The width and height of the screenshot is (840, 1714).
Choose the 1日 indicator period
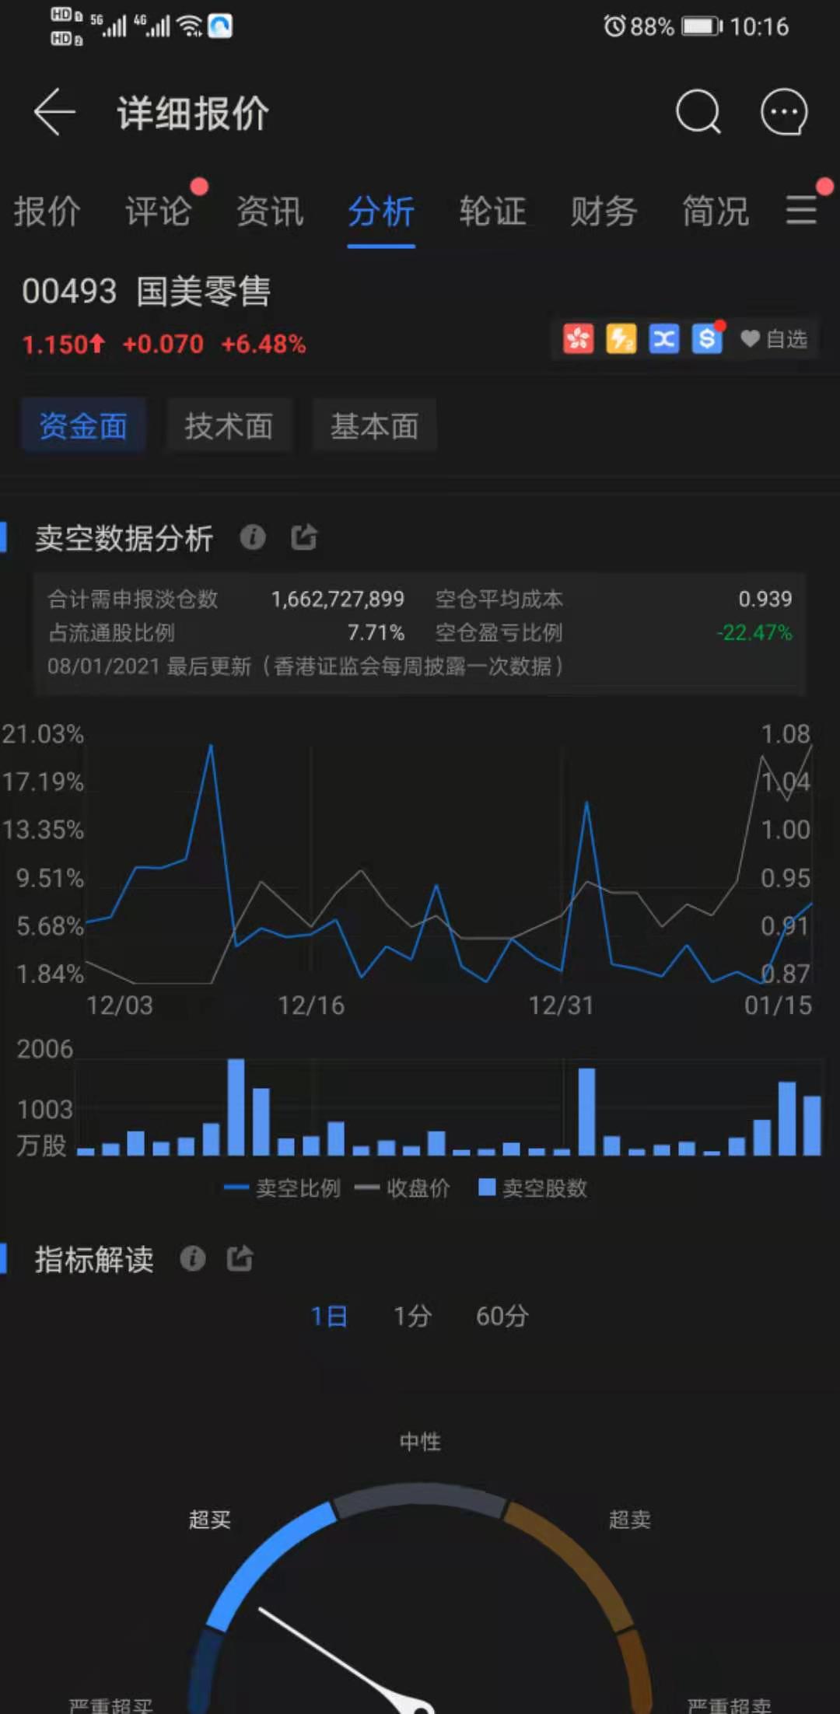click(329, 1316)
